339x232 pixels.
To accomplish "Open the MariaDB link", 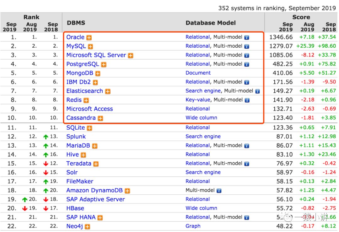I will [x=78, y=146].
